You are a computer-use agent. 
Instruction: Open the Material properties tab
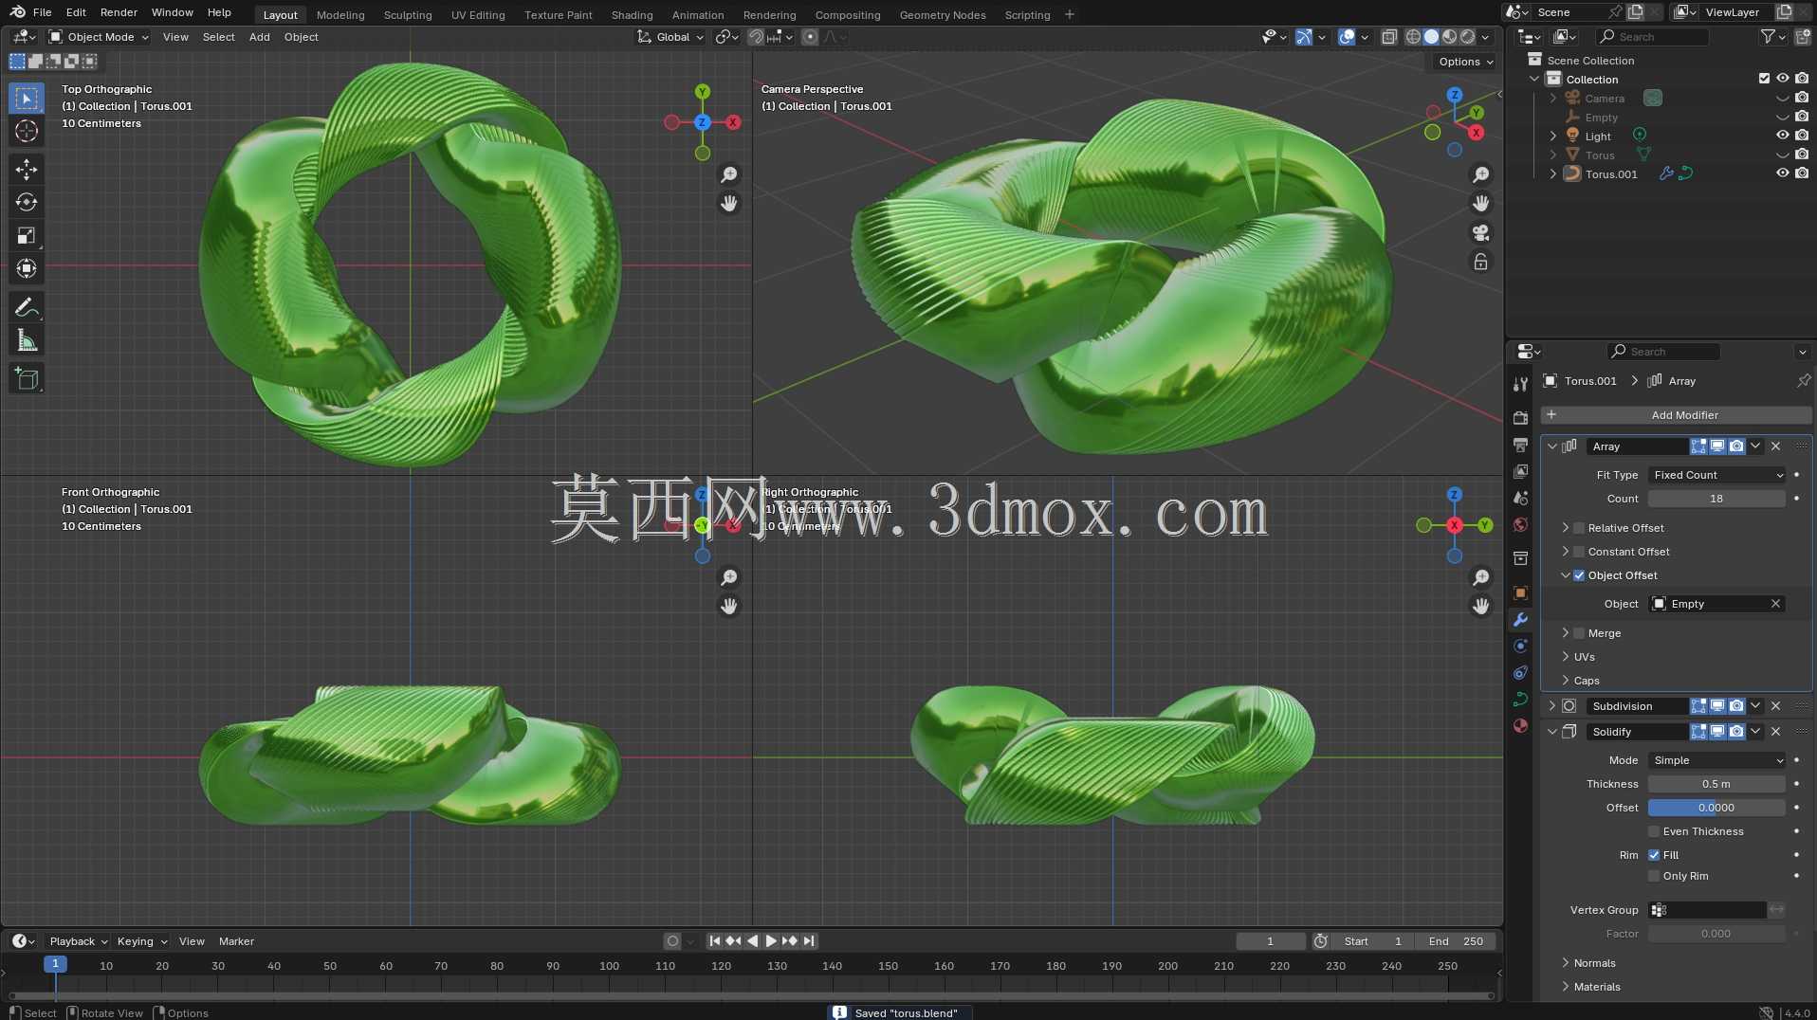(x=1520, y=725)
